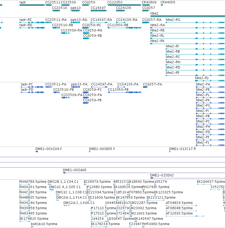Viewport: 225px width, 228px height.
Task: Select the CG9259-RB transcript label
Action: pyautogui.click(x=92, y=36)
